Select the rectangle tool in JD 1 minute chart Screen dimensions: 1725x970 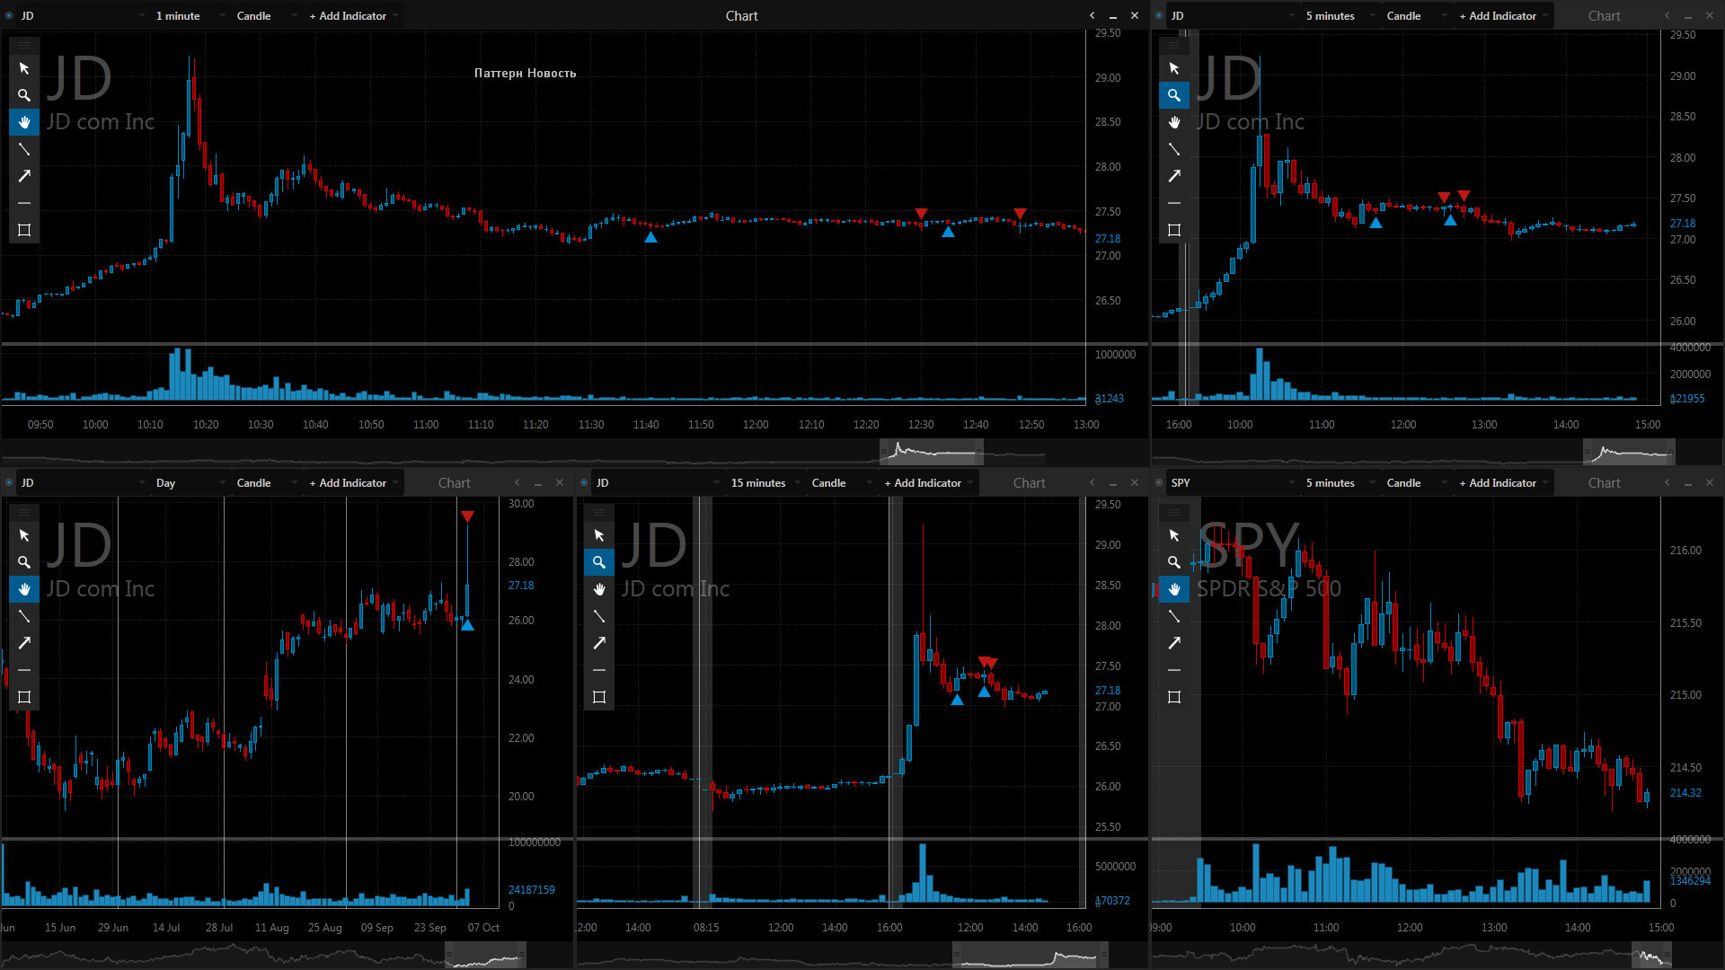[x=24, y=230]
